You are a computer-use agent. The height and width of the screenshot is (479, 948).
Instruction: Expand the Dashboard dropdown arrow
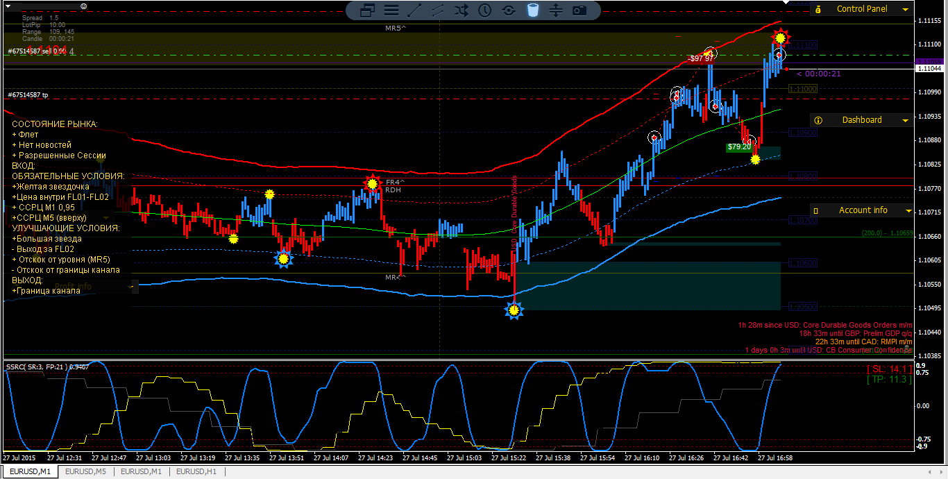[x=905, y=121]
